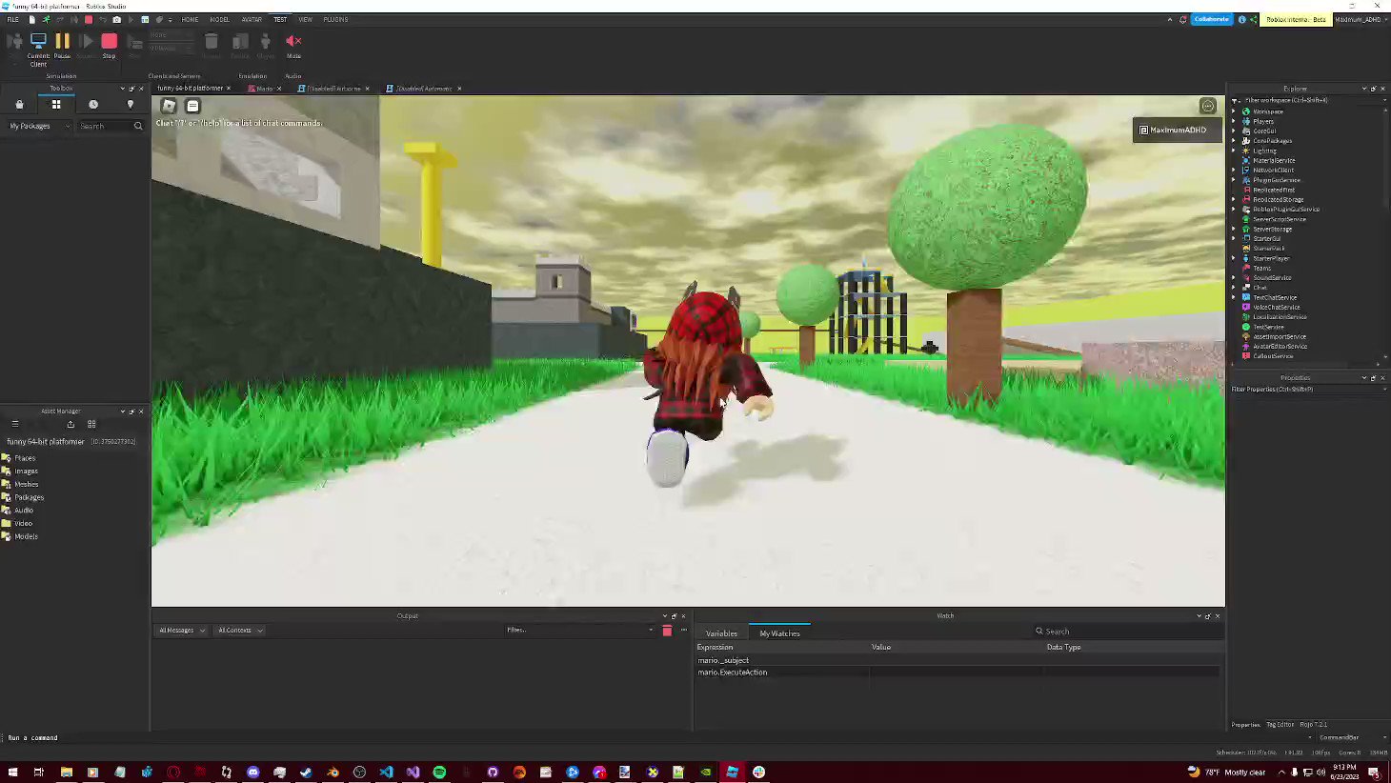Open the All Contexts filter dropdown
The height and width of the screenshot is (783, 1391).
pyautogui.click(x=240, y=631)
